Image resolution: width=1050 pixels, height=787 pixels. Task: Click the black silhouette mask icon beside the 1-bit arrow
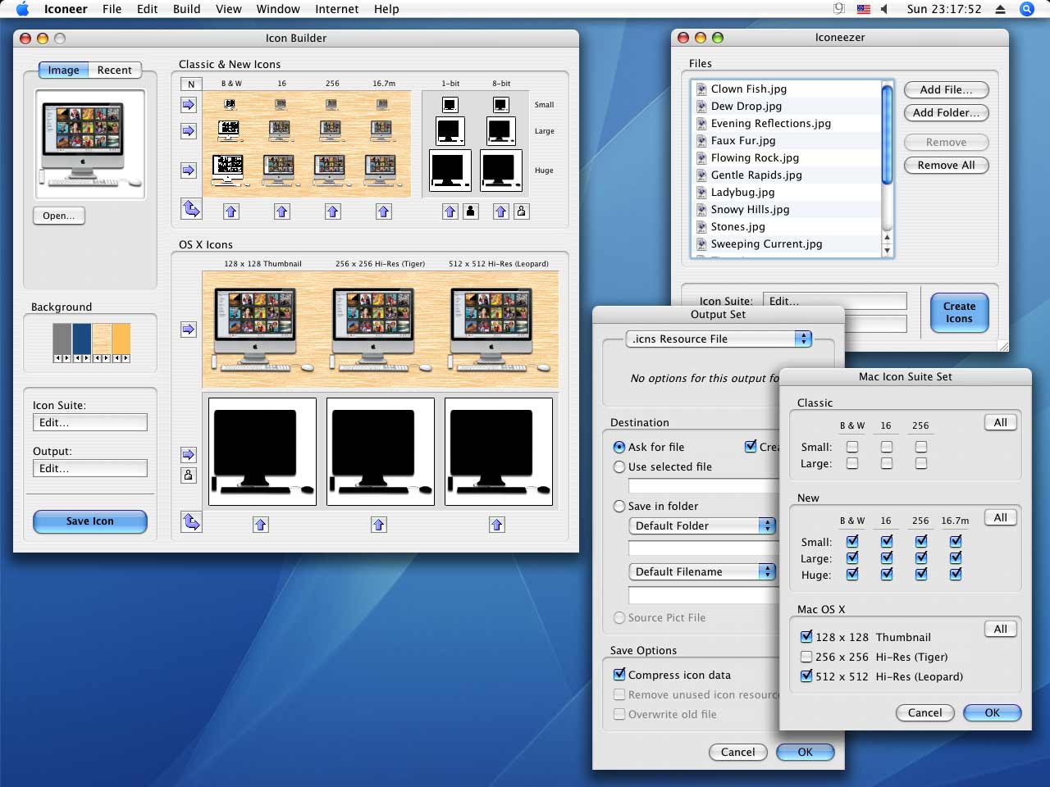(x=470, y=212)
